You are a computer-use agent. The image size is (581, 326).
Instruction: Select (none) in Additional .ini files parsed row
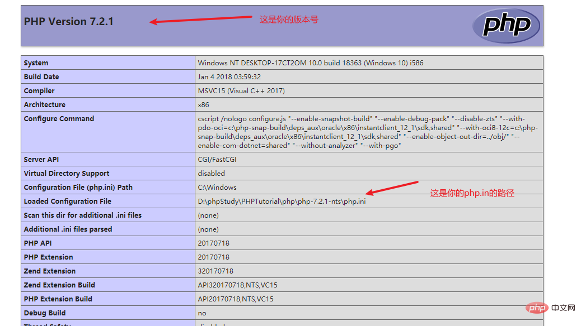tap(208, 229)
